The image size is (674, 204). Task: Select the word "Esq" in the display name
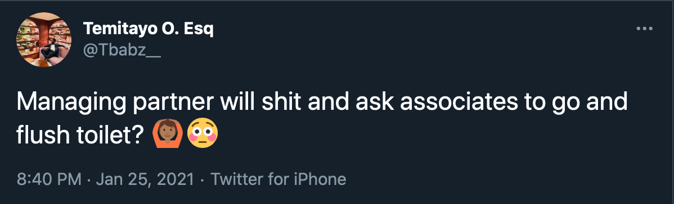pyautogui.click(x=199, y=30)
